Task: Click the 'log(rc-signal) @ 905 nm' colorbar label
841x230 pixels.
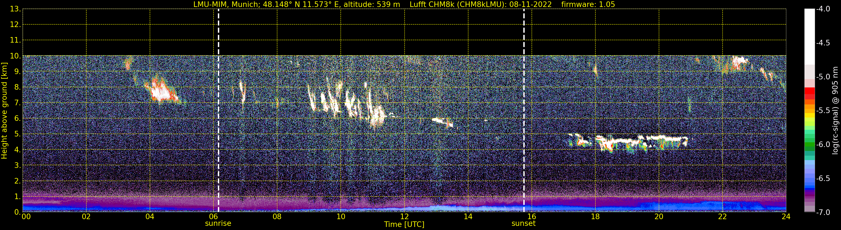Action: click(835, 111)
